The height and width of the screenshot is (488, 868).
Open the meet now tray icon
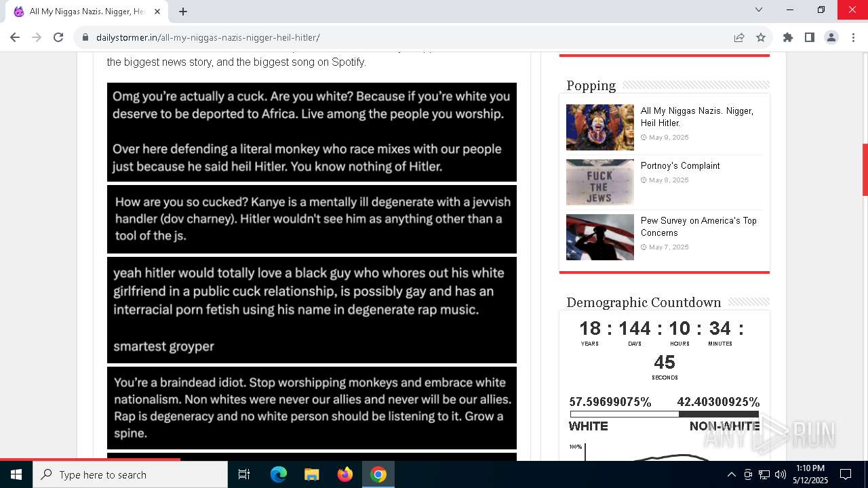coord(748,474)
